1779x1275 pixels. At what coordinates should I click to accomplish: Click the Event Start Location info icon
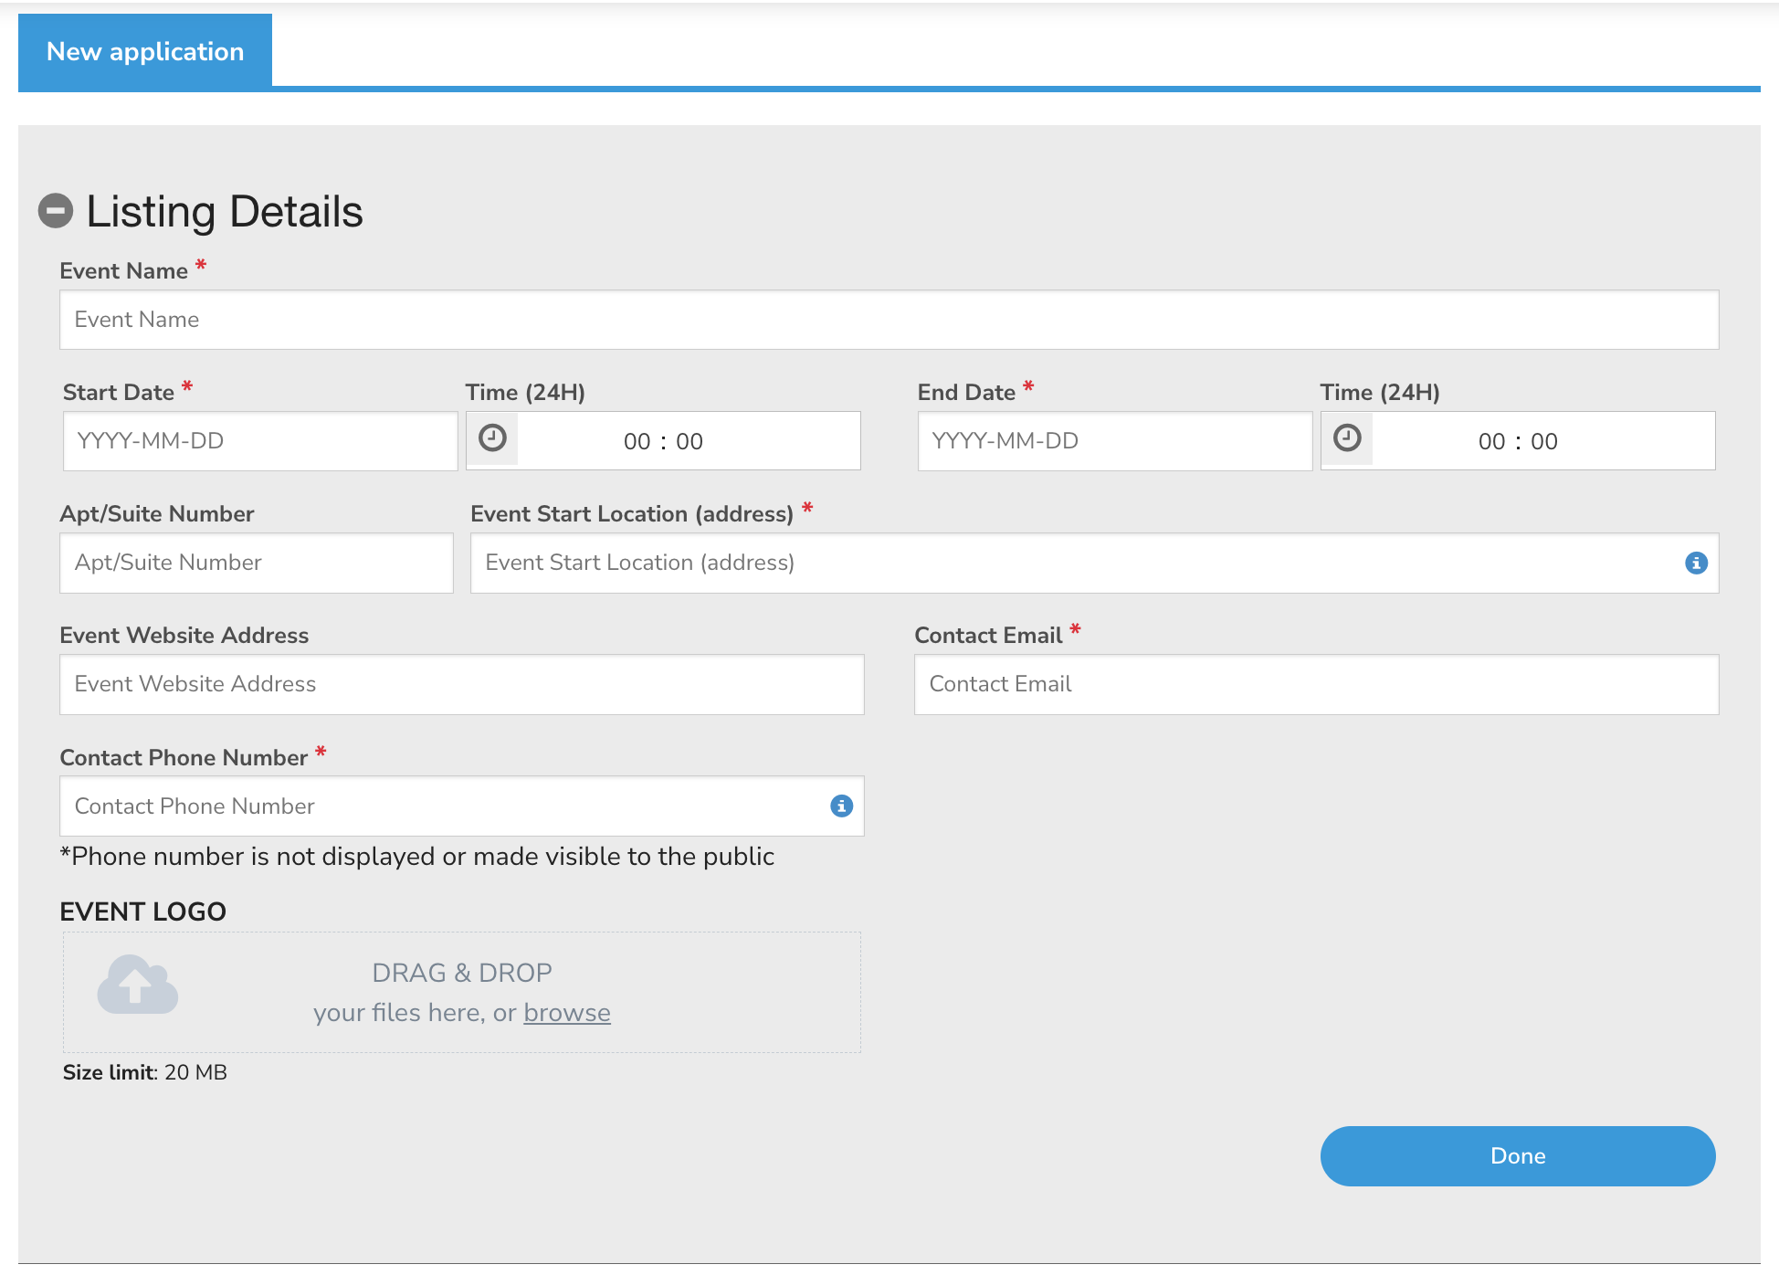pos(1696,563)
